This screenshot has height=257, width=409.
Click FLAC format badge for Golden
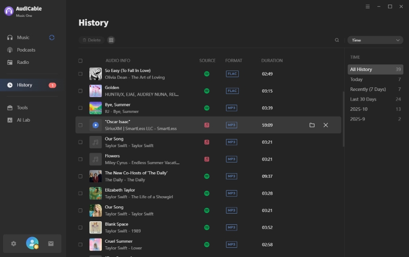coord(232,91)
